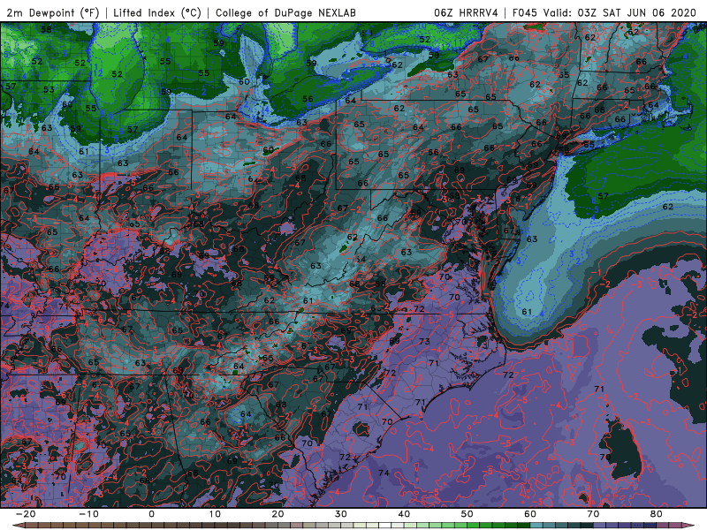Click the '80' colorbar scale label

click(657, 514)
